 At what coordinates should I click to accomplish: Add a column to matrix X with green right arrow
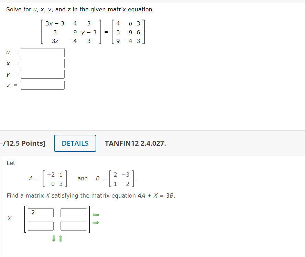[x=96, y=223]
